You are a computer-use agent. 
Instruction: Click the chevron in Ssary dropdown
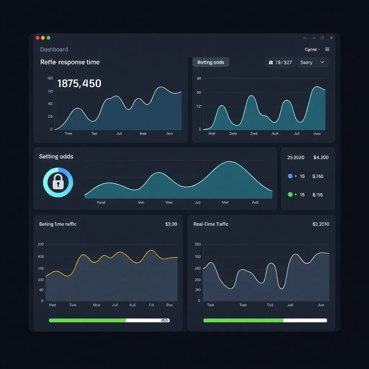(x=322, y=62)
